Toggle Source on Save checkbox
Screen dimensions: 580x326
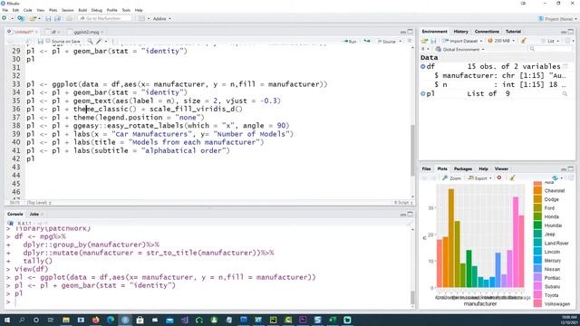48,41
